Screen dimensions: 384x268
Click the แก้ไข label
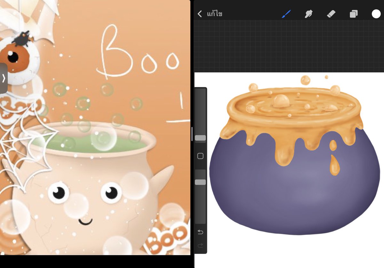coord(214,14)
